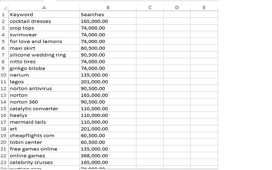Select the maxi skirt cell
Viewport: 272px width, 170px height.
tap(44, 48)
